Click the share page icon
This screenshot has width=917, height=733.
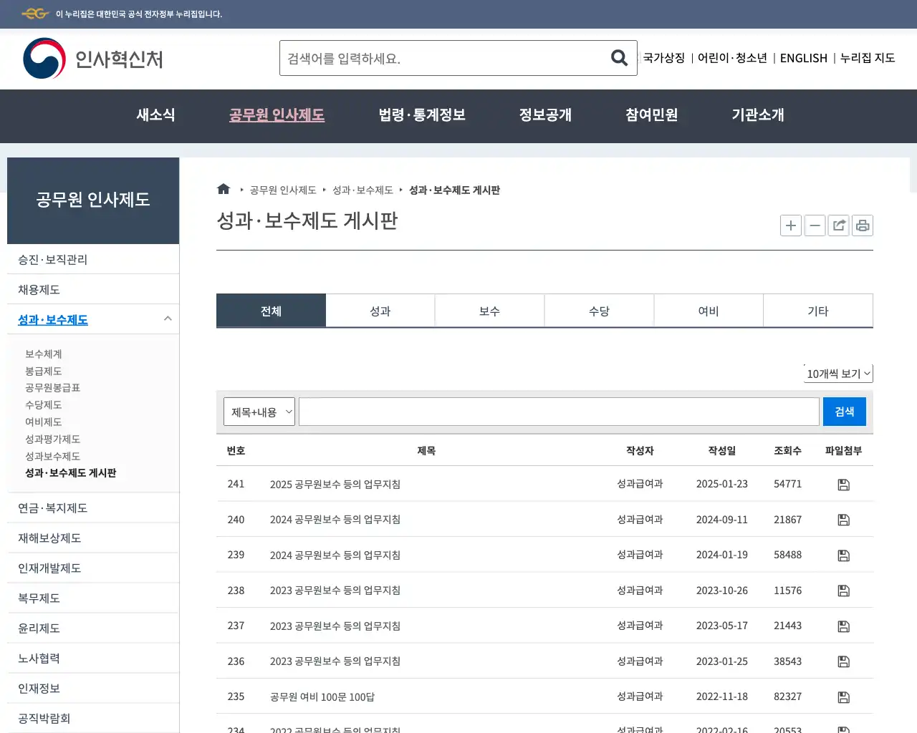click(839, 225)
